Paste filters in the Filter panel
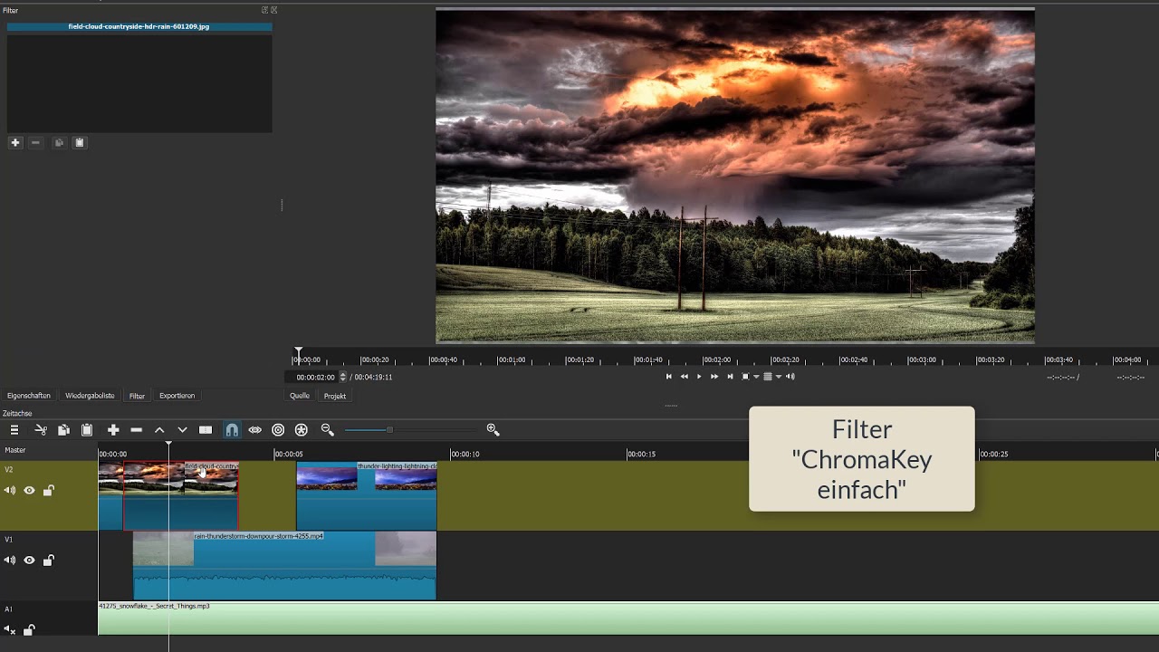 click(80, 142)
